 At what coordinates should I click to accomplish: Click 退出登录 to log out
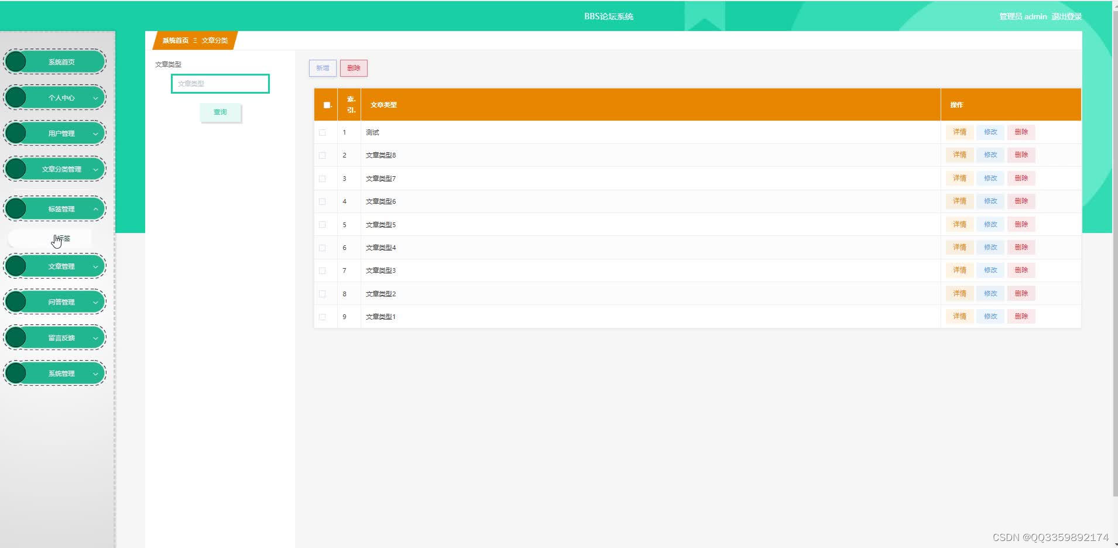pyautogui.click(x=1066, y=16)
